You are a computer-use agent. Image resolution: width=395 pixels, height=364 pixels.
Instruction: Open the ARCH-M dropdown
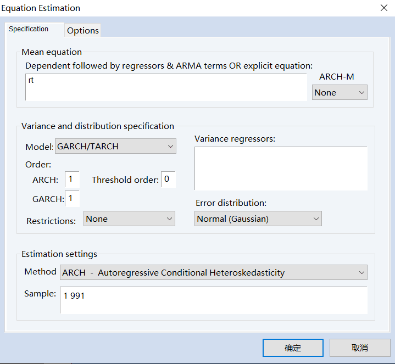point(339,93)
